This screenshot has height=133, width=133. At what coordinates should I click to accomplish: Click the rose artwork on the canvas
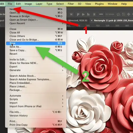point(100,82)
